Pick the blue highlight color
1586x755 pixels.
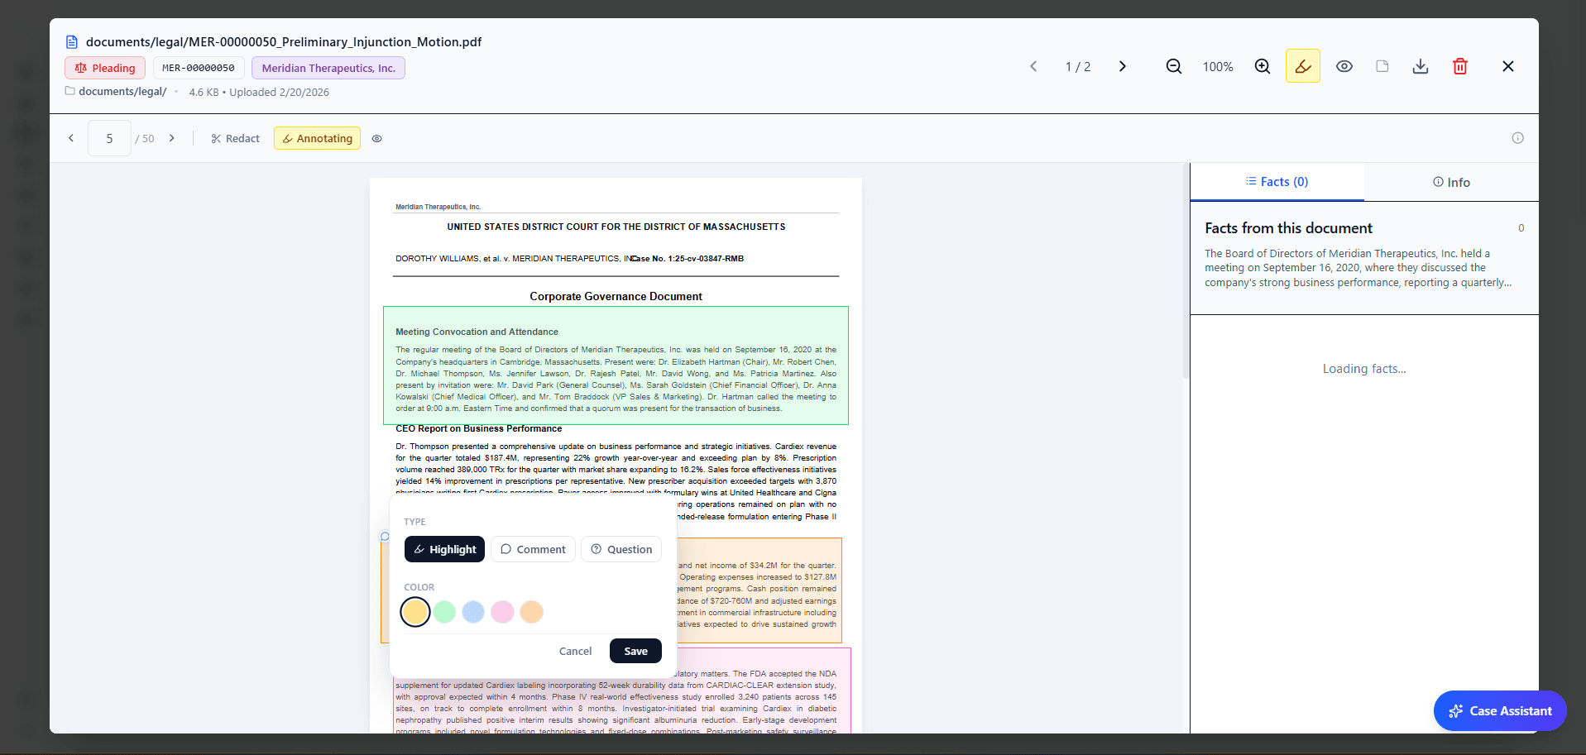pyautogui.click(x=473, y=612)
